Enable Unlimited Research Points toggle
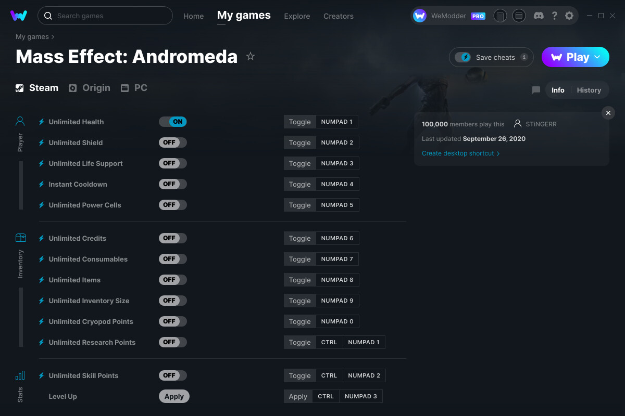625x416 pixels. [x=172, y=342]
